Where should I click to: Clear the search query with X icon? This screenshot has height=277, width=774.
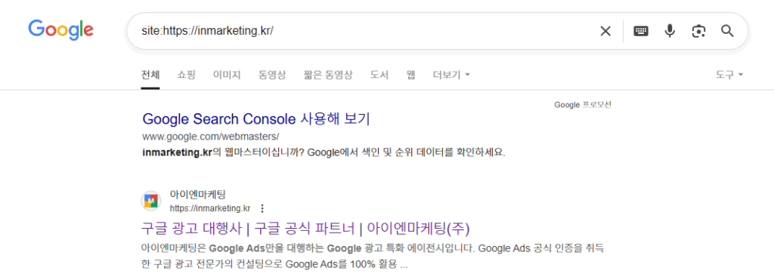tap(605, 31)
